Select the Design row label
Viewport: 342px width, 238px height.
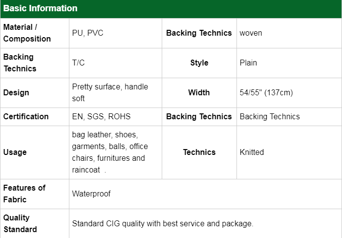(x=16, y=92)
